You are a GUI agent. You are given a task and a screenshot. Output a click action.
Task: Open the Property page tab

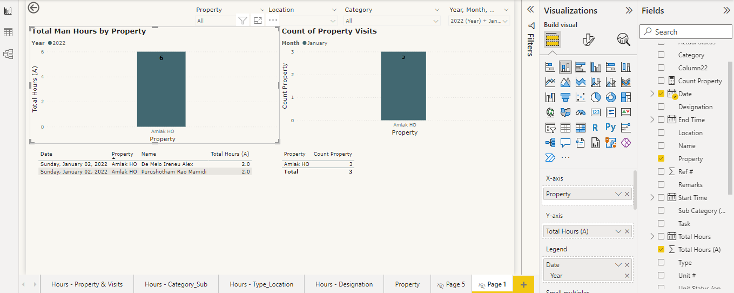(407, 284)
